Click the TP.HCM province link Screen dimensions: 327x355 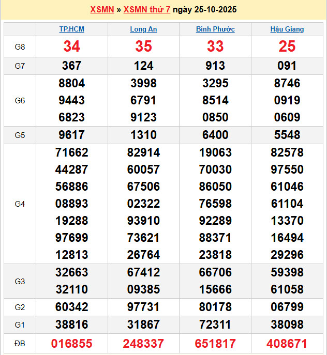tap(71, 29)
